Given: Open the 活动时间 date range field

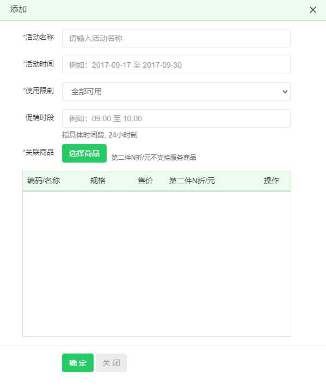Looking at the screenshot, I should (x=176, y=65).
